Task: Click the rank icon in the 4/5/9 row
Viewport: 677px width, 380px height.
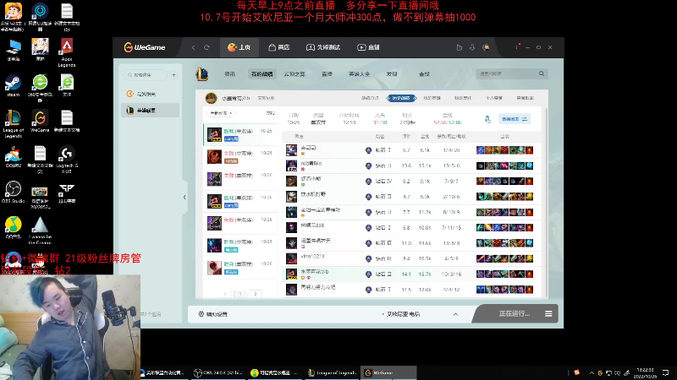Action: click(368, 258)
